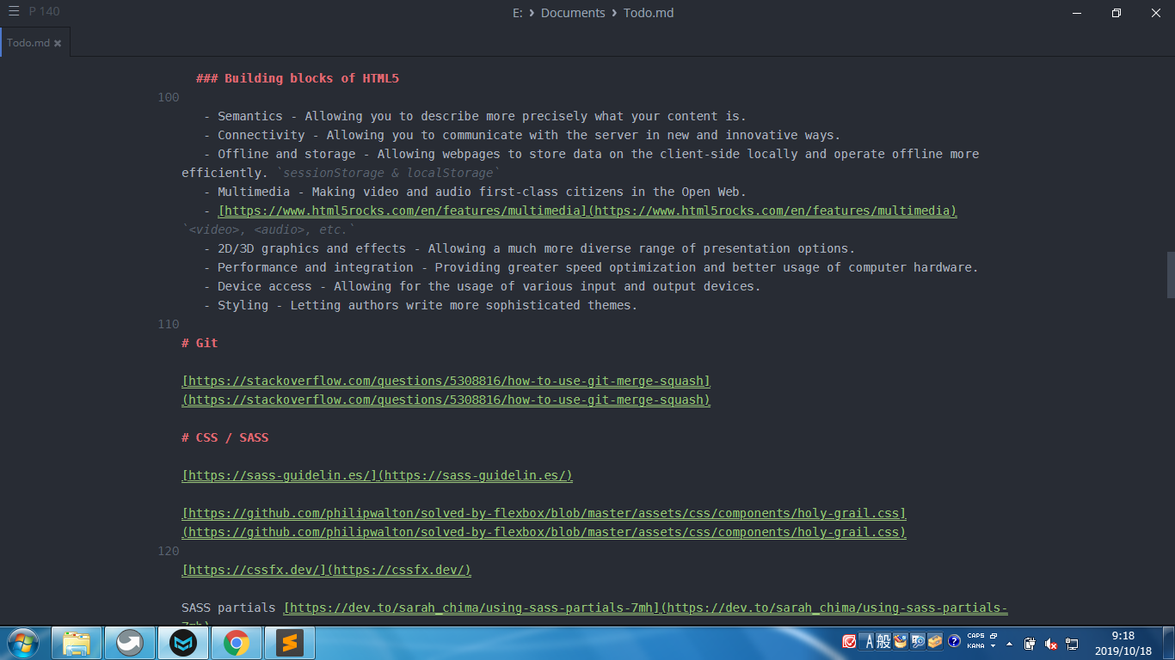This screenshot has width=1175, height=660.
Task: Launch the gray circular arrow taskbar app
Action: tap(130, 643)
